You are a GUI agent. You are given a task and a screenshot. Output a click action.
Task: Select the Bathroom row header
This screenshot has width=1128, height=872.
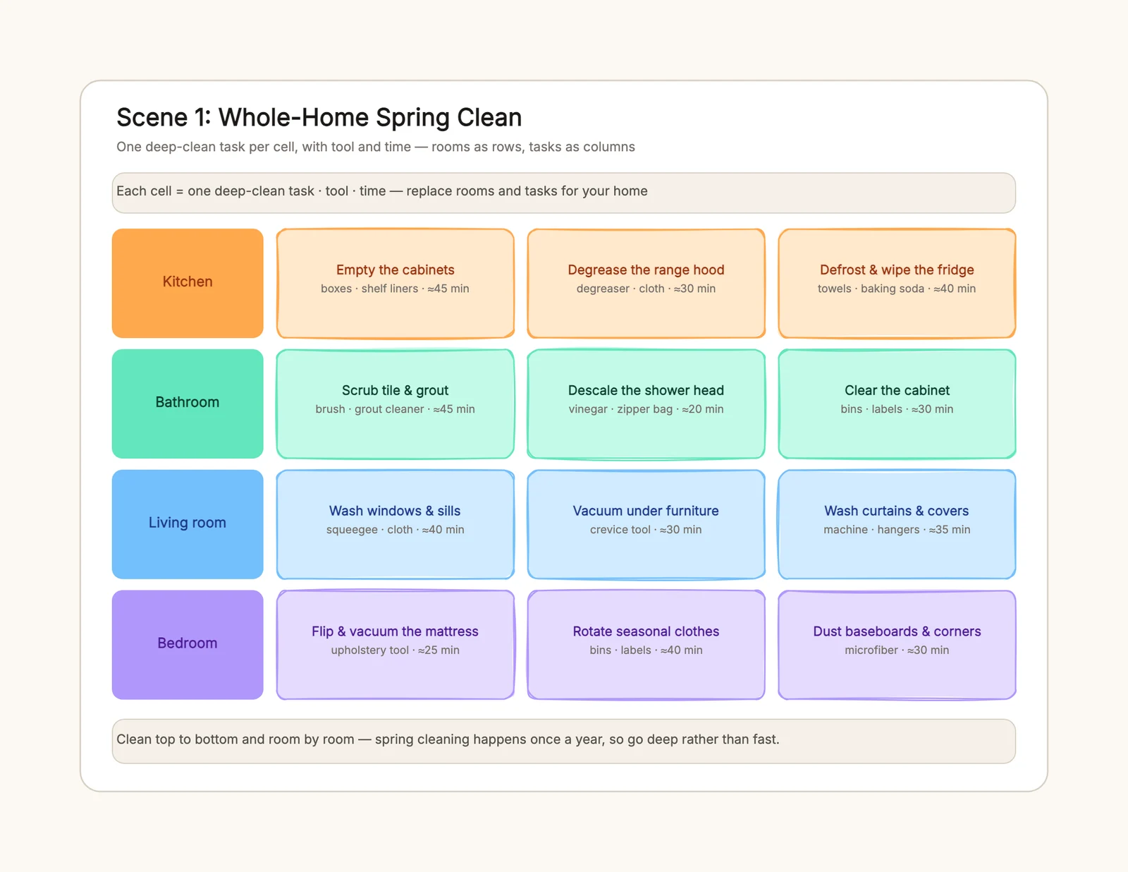pyautogui.click(x=188, y=404)
